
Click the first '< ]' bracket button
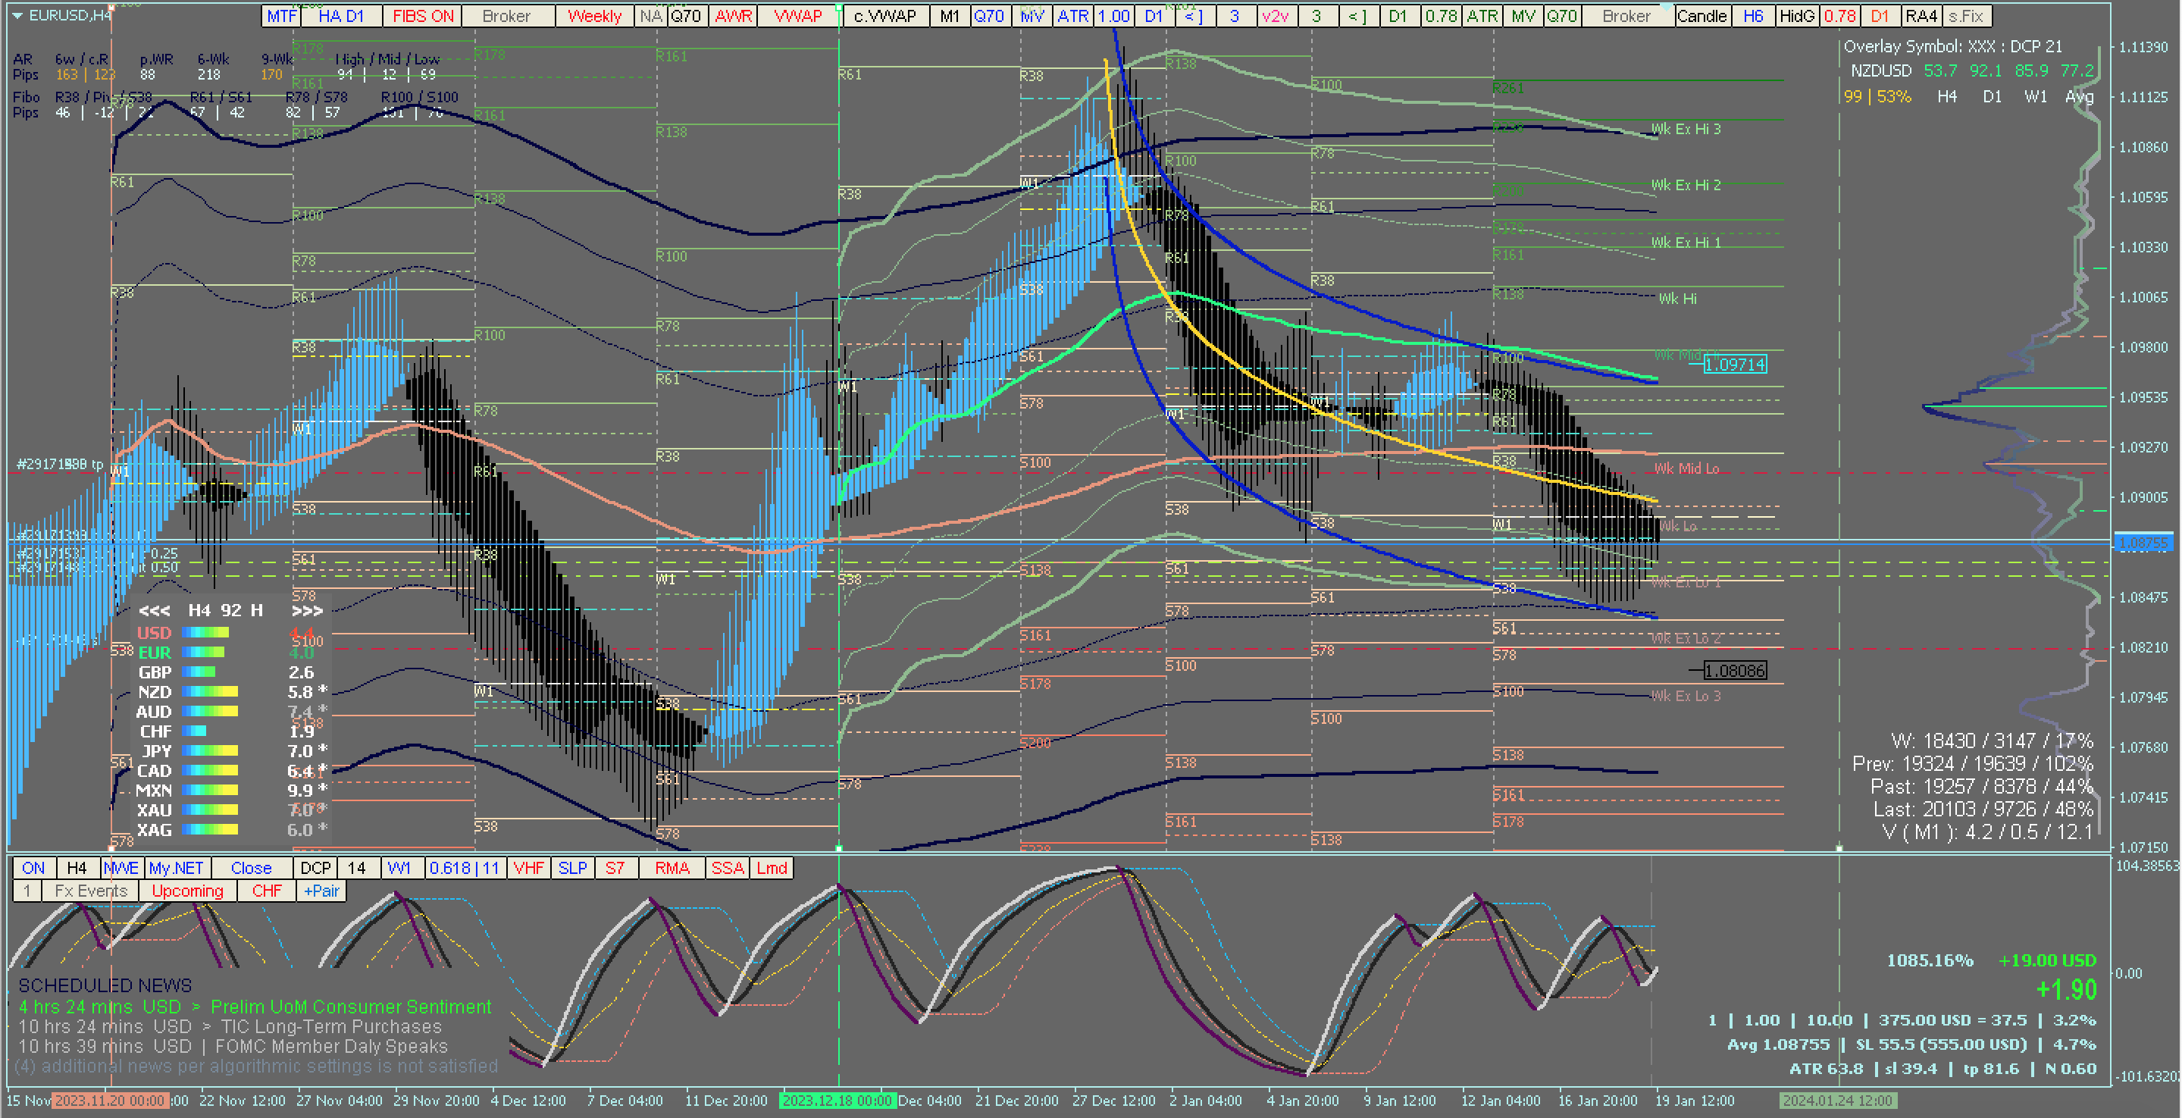point(1194,16)
